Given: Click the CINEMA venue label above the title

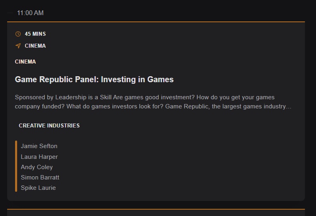Looking at the screenshot, I should click(25, 62).
